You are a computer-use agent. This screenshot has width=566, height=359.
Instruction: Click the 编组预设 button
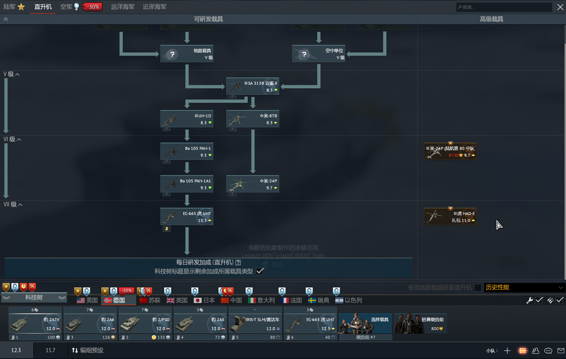(88, 350)
